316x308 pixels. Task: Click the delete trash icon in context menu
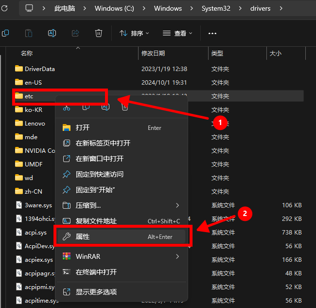pyautogui.click(x=125, y=107)
